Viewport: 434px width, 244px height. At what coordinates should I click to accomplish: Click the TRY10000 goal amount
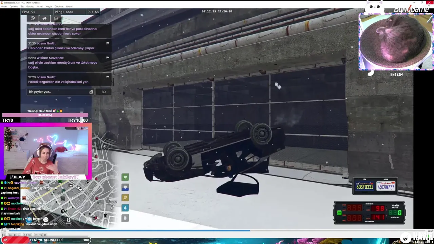click(x=78, y=120)
